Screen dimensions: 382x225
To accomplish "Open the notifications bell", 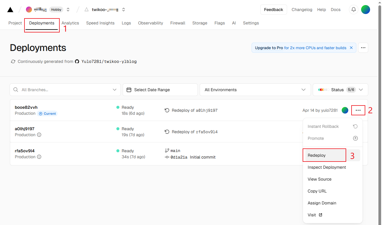I will click(x=354, y=10).
